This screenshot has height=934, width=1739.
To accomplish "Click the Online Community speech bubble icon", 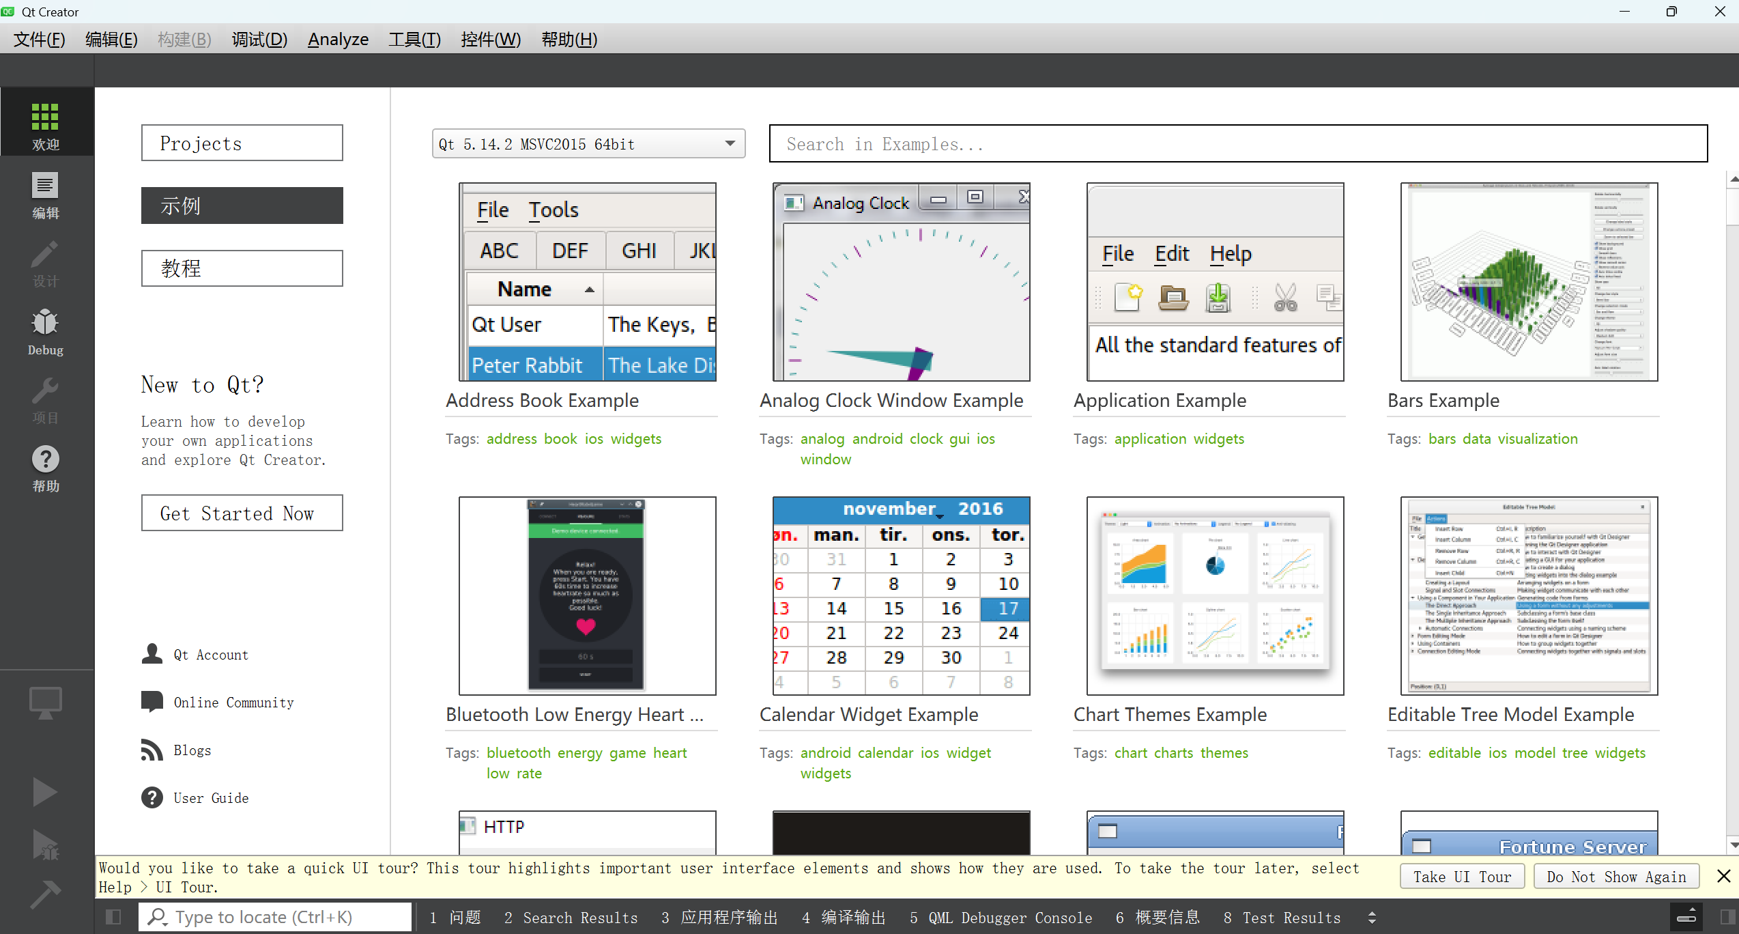I will pos(152,702).
